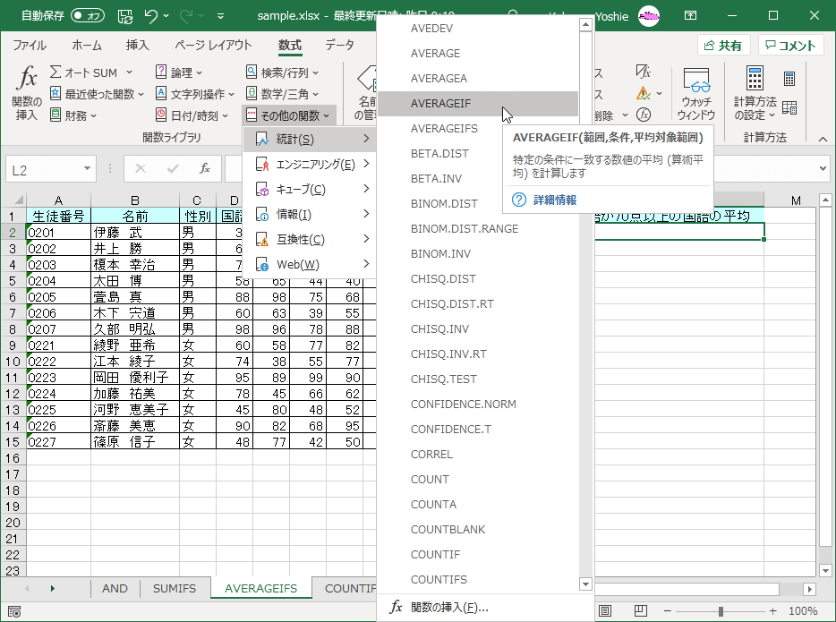Expand the Engineering functions submenu
The height and width of the screenshot is (622, 836).
[x=311, y=165]
